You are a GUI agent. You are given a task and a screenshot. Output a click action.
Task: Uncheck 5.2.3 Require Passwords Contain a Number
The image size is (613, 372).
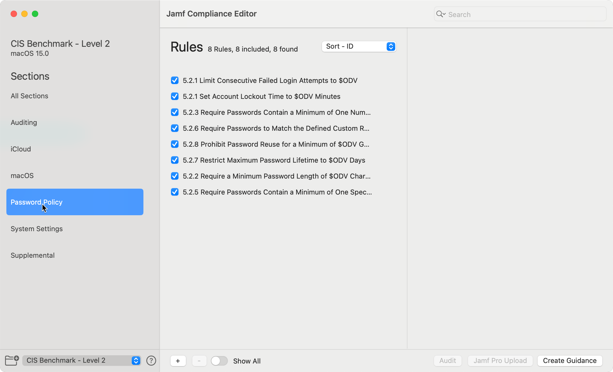click(x=175, y=112)
